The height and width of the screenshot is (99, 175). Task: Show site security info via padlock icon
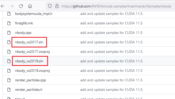(x=57, y=6)
